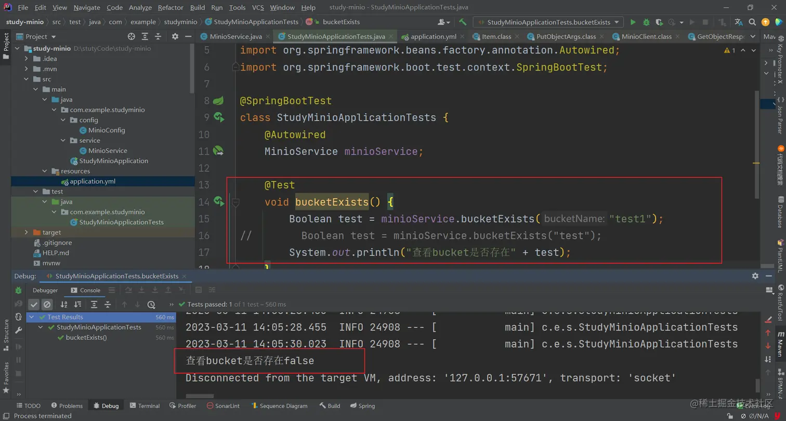Switch to application.yml editor tab
The height and width of the screenshot is (421, 786).
click(x=433, y=37)
